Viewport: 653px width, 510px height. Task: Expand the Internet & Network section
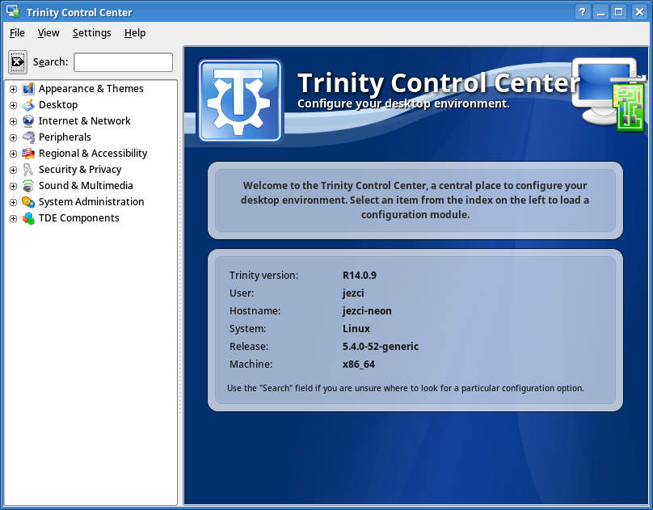13,120
